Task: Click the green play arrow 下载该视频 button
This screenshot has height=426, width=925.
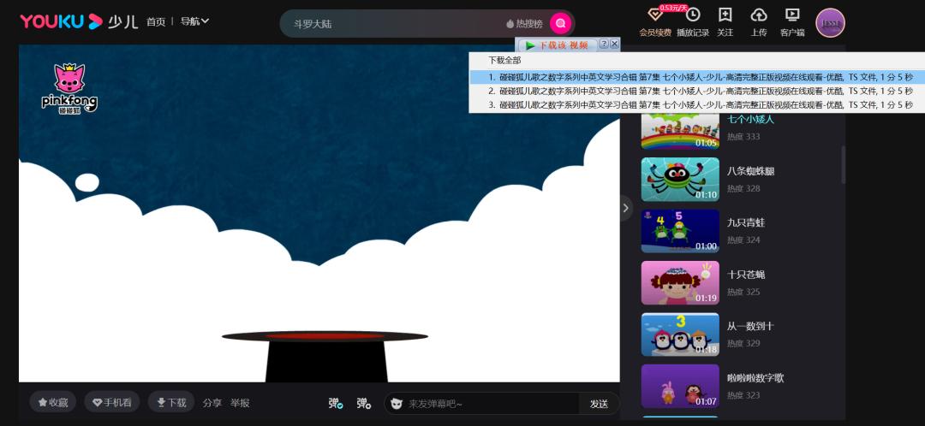Action: pos(557,45)
